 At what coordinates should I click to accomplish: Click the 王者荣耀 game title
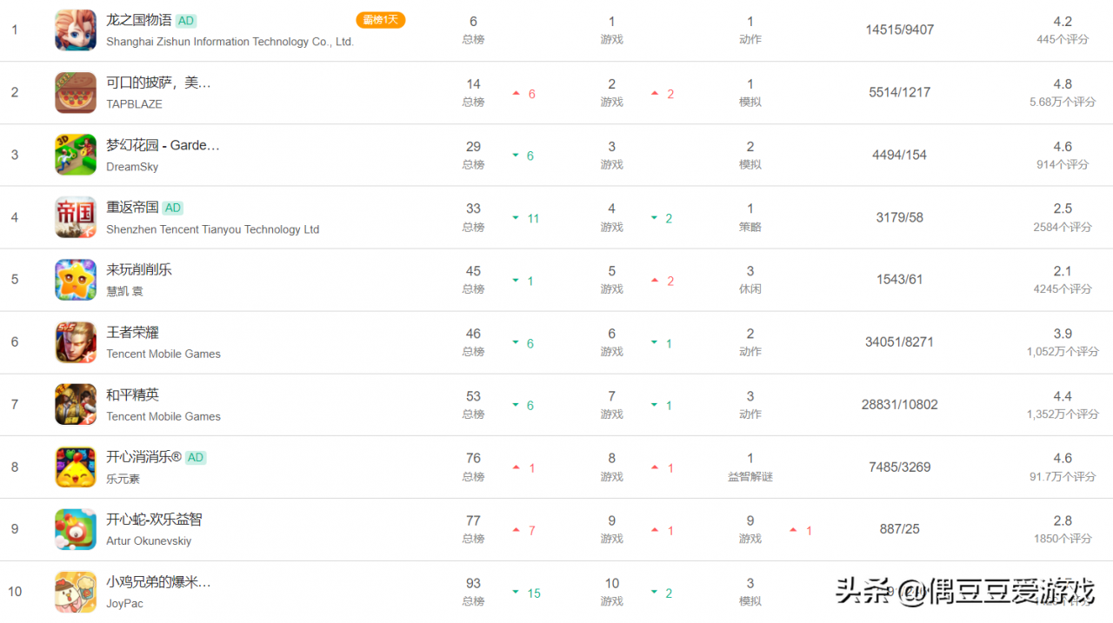click(x=132, y=332)
